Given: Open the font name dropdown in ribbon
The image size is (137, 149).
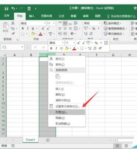Looking at the screenshot, I should (x=45, y=23).
